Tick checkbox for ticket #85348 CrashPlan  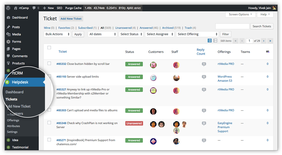point(49,123)
